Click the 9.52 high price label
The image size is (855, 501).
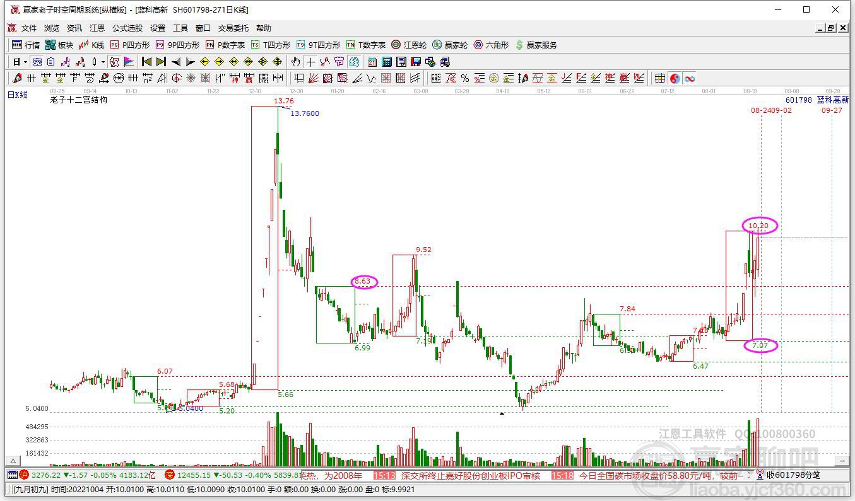pos(423,250)
